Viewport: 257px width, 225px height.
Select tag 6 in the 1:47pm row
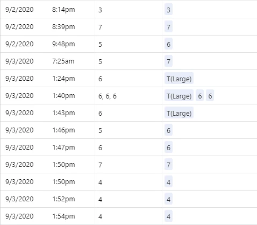(168, 147)
